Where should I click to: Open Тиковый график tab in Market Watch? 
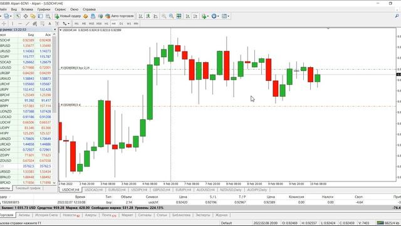[28, 188]
